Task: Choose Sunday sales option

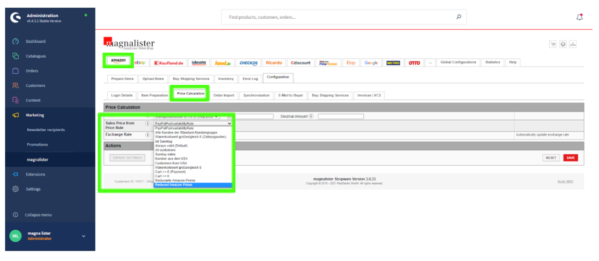Action: [x=193, y=154]
